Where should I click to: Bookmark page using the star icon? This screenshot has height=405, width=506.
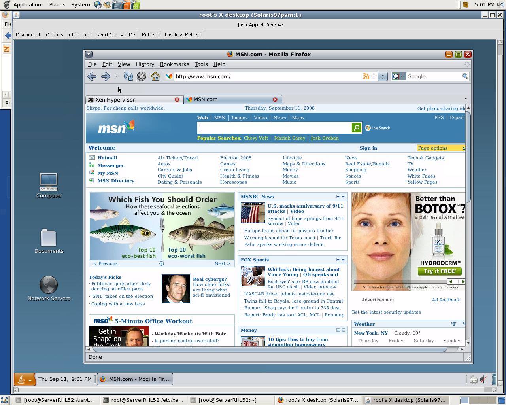point(374,76)
